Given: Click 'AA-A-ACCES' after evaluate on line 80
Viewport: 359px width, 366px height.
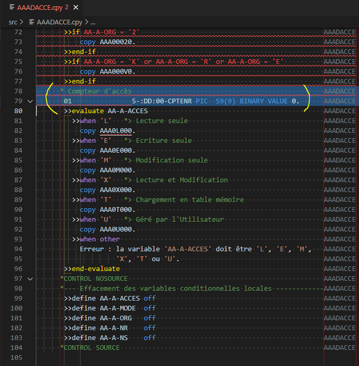Looking at the screenshot, I should click(x=128, y=111).
